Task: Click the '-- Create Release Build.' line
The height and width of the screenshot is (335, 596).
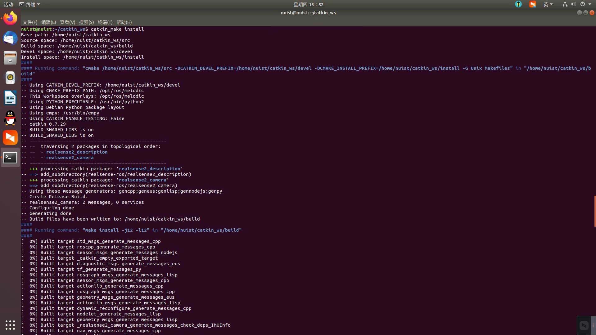Action: pos(54,197)
